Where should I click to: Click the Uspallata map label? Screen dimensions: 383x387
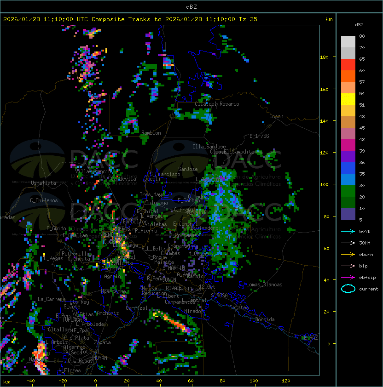(x=43, y=183)
